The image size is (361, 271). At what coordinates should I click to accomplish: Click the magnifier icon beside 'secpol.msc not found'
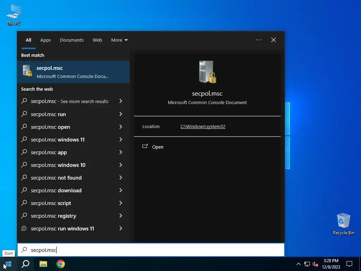[24, 177]
